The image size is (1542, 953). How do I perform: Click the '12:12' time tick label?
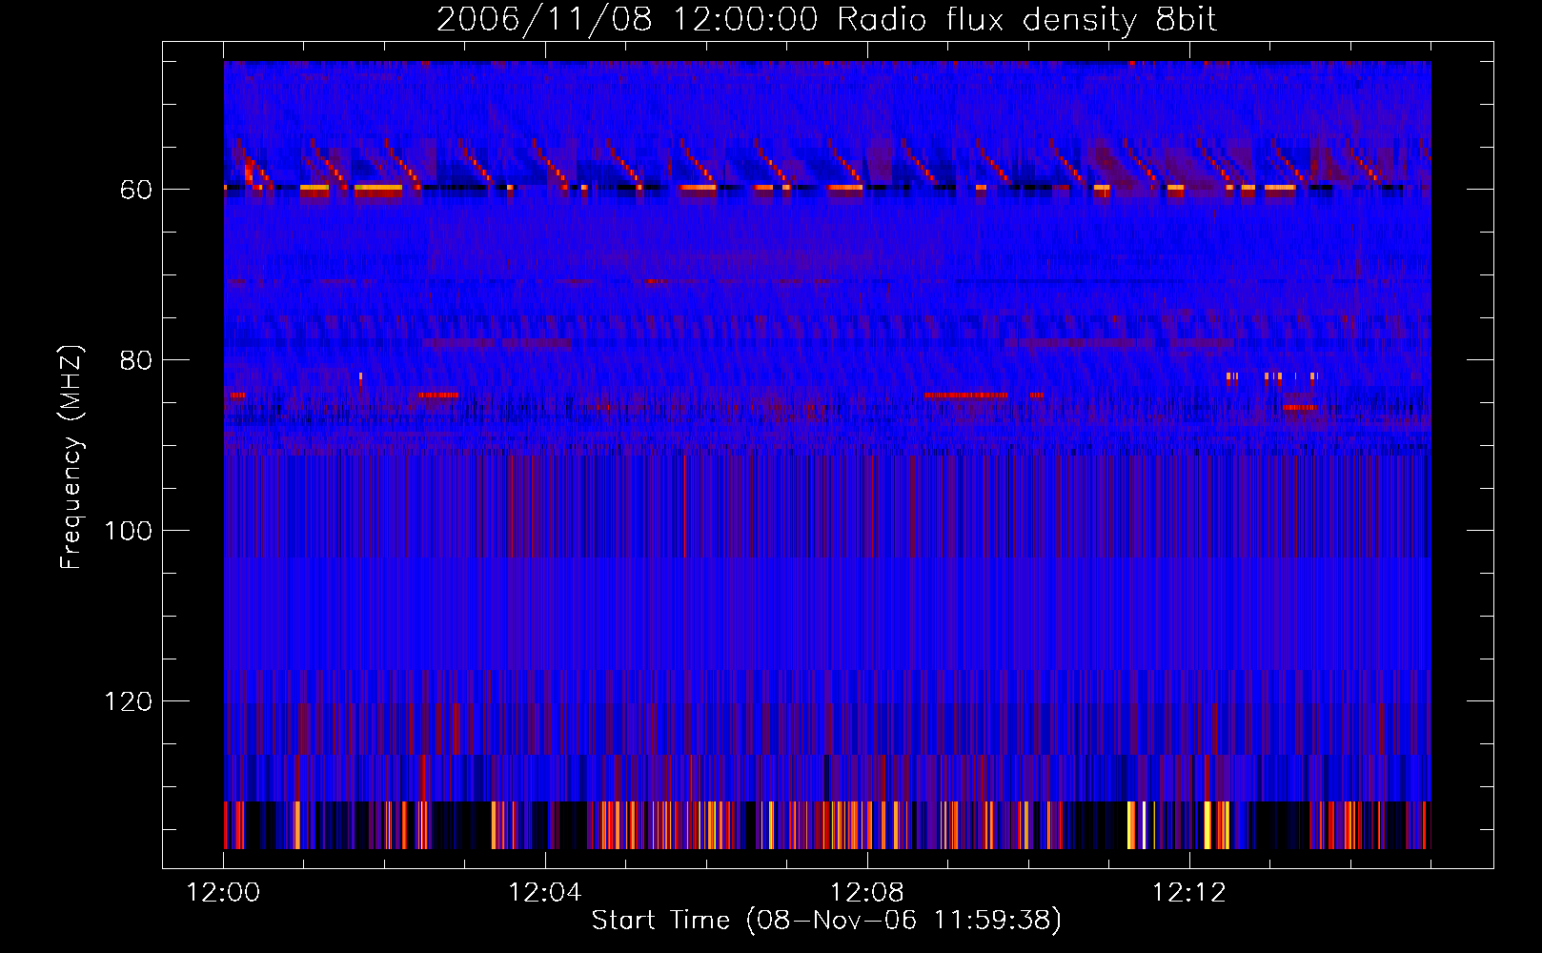(1189, 893)
